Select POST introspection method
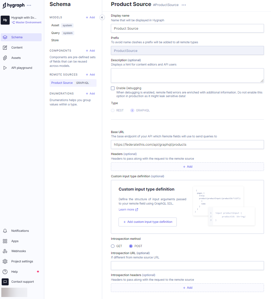Image resolution: width=271 pixels, height=299 pixels. coord(131,246)
